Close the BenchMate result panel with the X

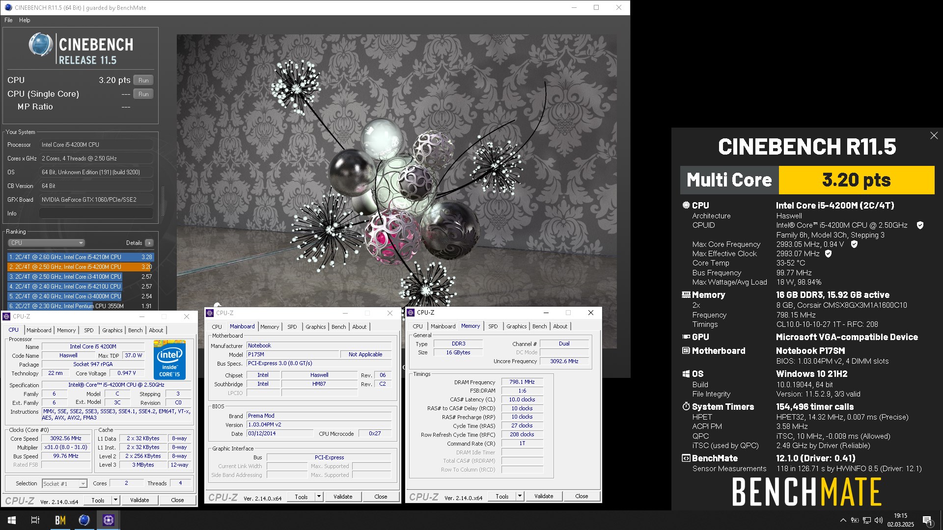(x=934, y=135)
